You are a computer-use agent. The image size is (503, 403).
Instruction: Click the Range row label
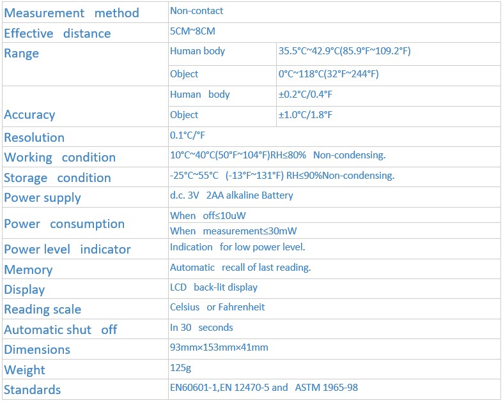point(22,54)
